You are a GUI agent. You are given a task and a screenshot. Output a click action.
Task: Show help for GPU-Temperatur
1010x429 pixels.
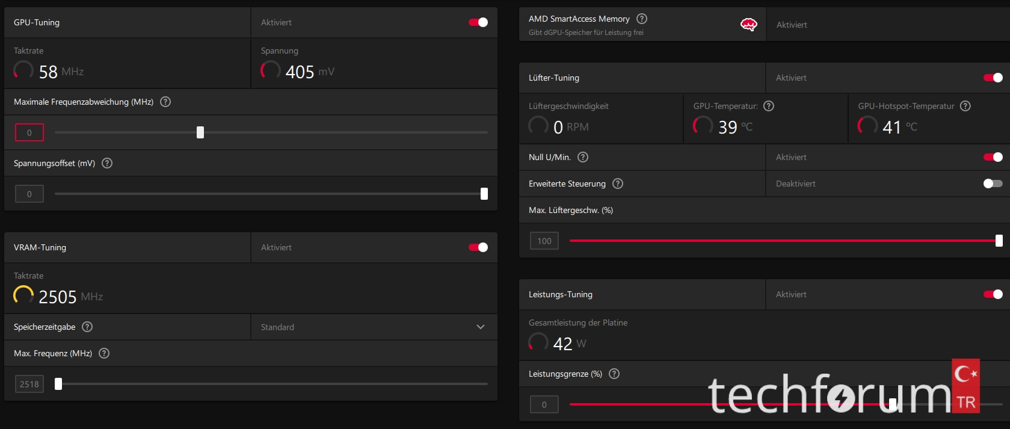[769, 106]
